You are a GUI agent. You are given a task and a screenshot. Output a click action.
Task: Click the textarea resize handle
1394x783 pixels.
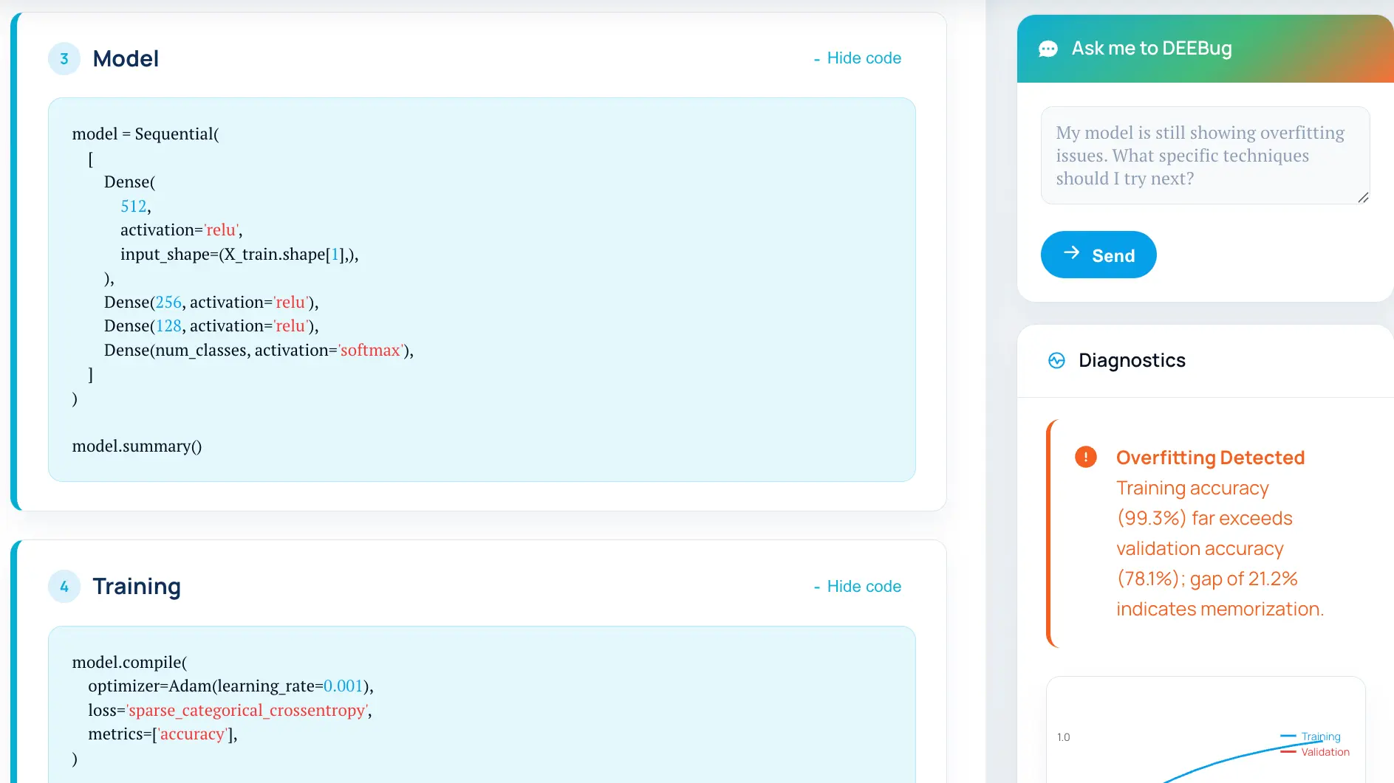tap(1363, 197)
